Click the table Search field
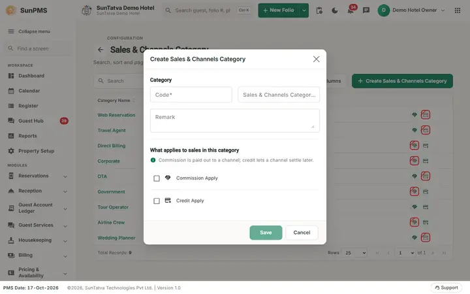The height and width of the screenshot is (294, 470). point(120,81)
